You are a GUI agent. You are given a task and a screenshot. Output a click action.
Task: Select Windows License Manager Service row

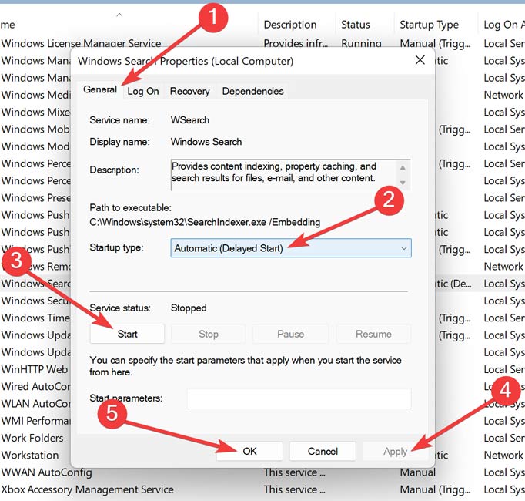81,44
